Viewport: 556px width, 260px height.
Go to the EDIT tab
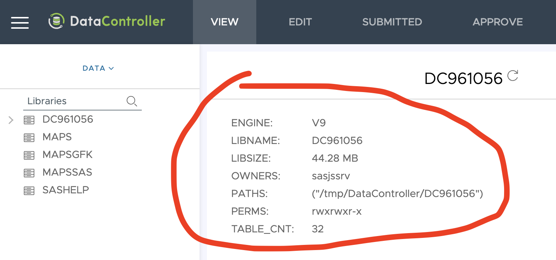(300, 22)
